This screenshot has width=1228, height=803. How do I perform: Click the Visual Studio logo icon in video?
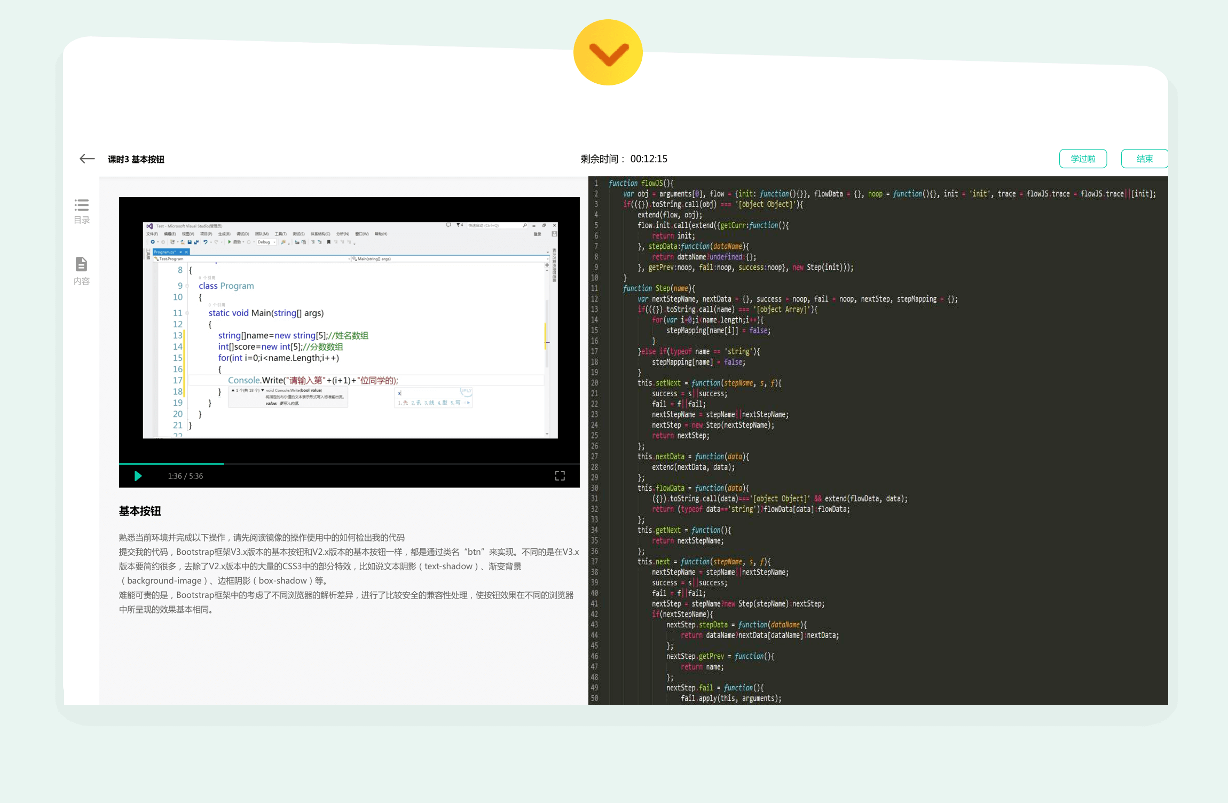(x=149, y=226)
